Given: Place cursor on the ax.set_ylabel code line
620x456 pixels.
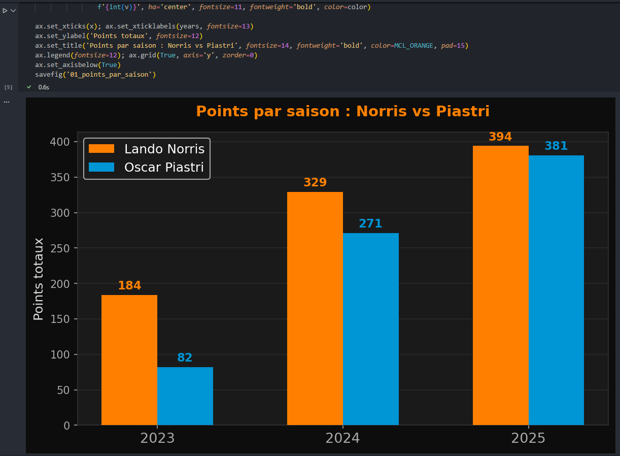Looking at the screenshot, I should (x=119, y=36).
